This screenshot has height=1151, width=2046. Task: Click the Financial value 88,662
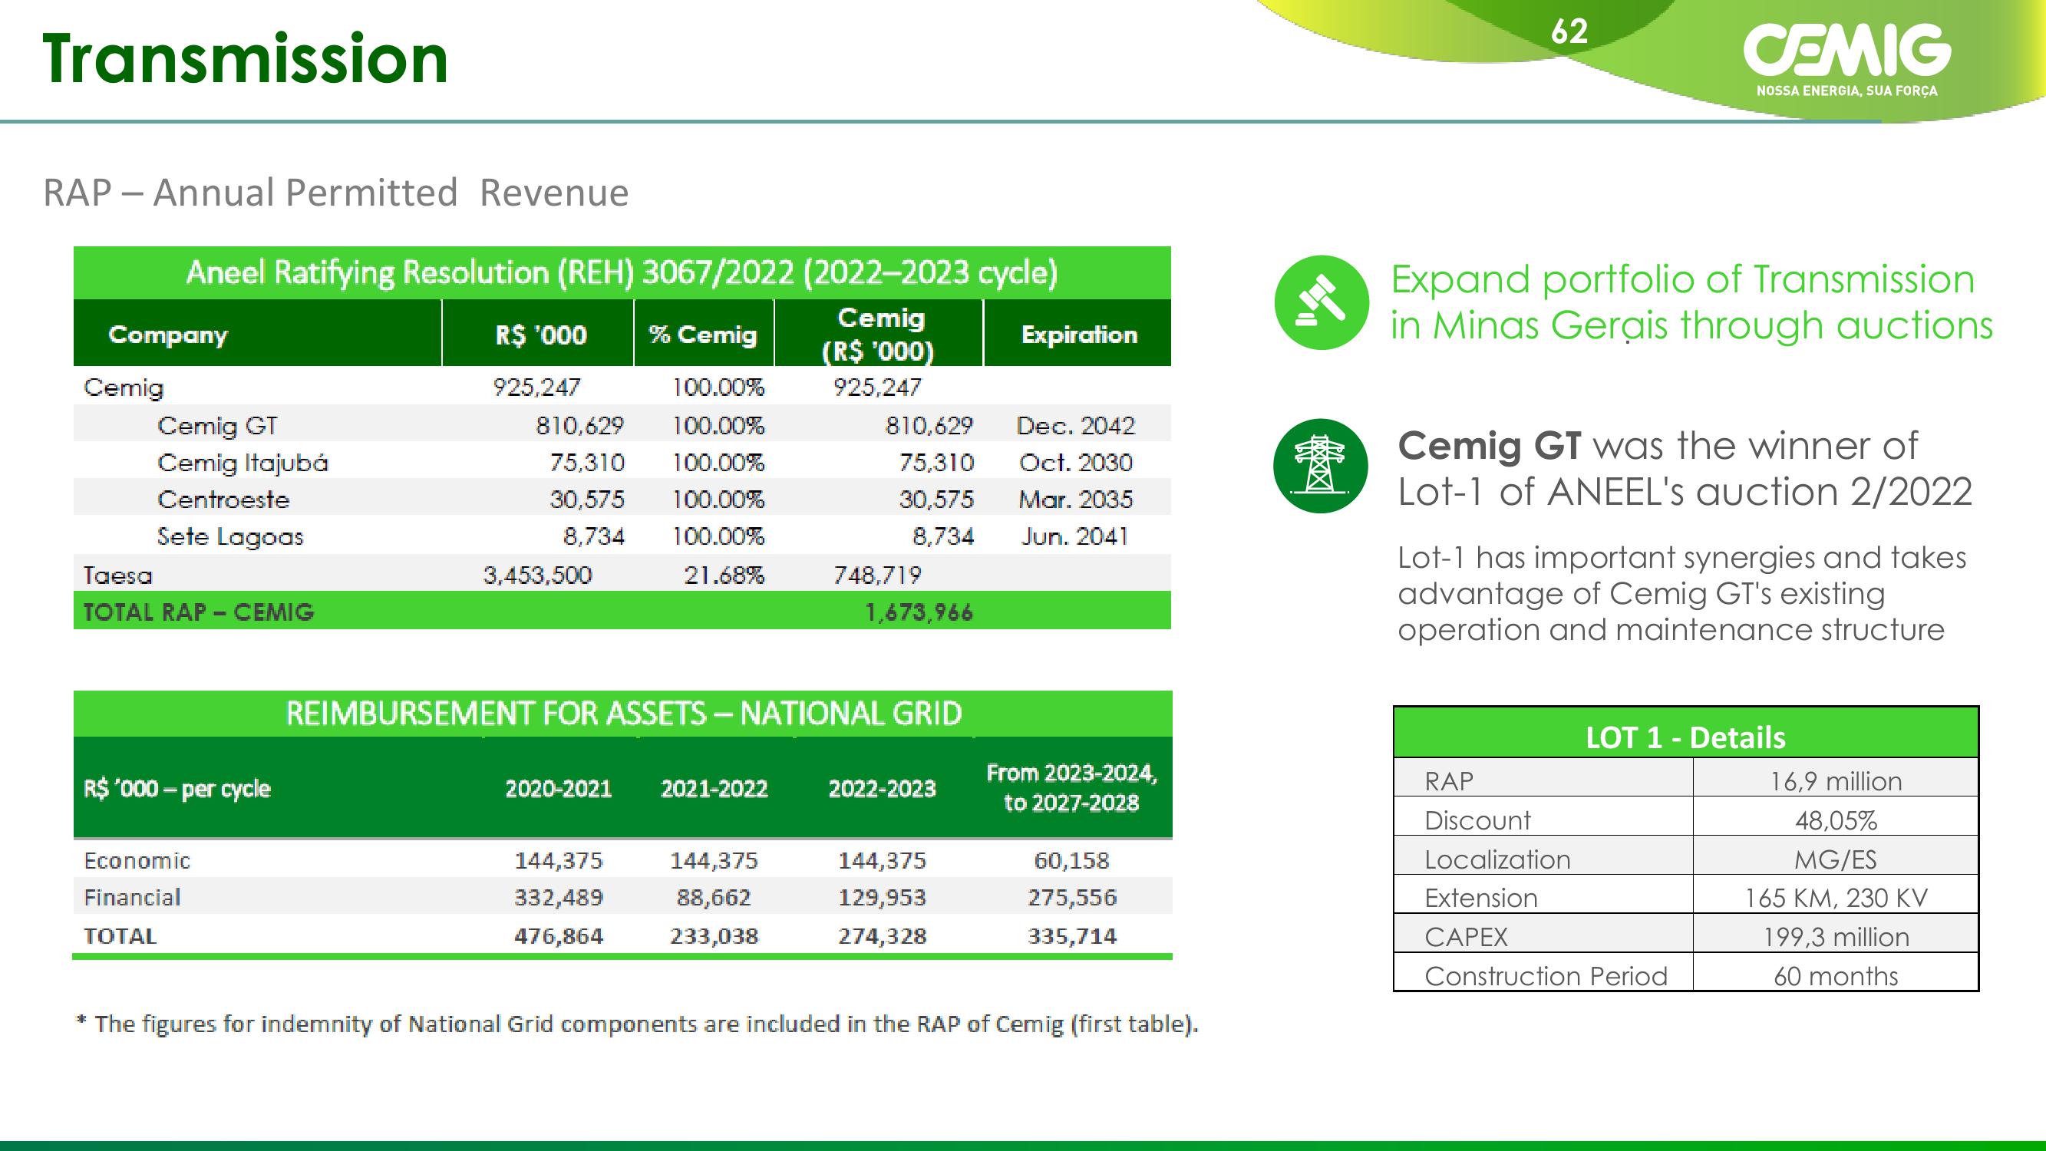click(x=714, y=898)
